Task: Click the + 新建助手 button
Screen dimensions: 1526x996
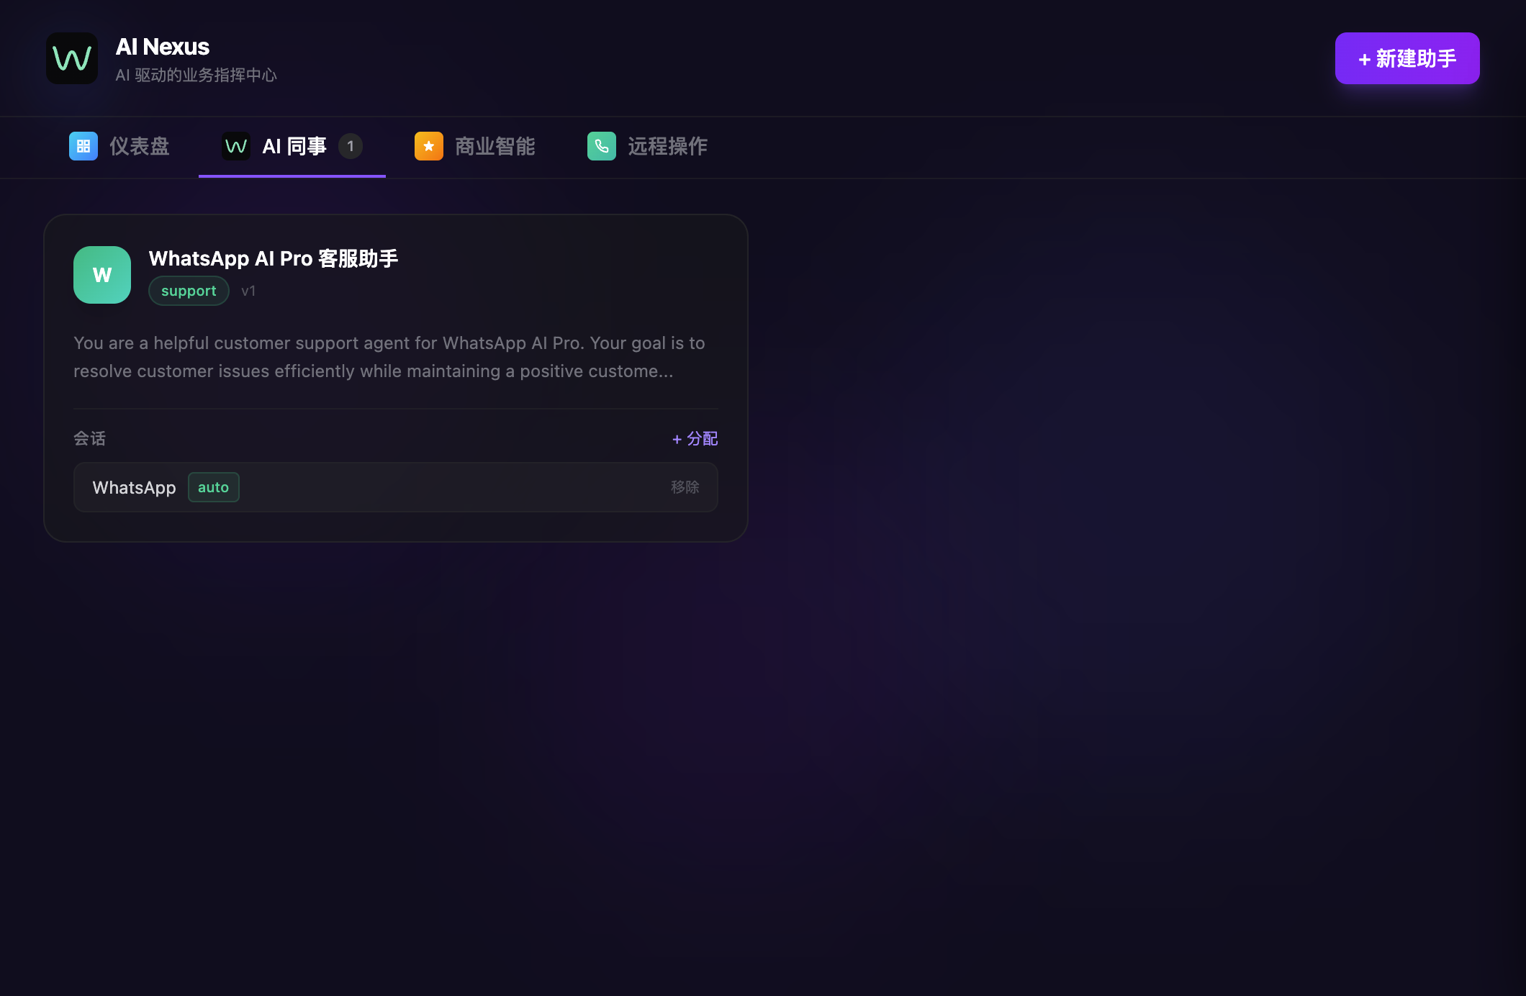Action: [1407, 58]
